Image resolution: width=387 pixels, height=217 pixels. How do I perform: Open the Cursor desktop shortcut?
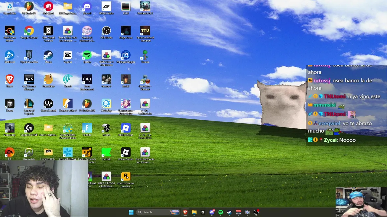9,105
